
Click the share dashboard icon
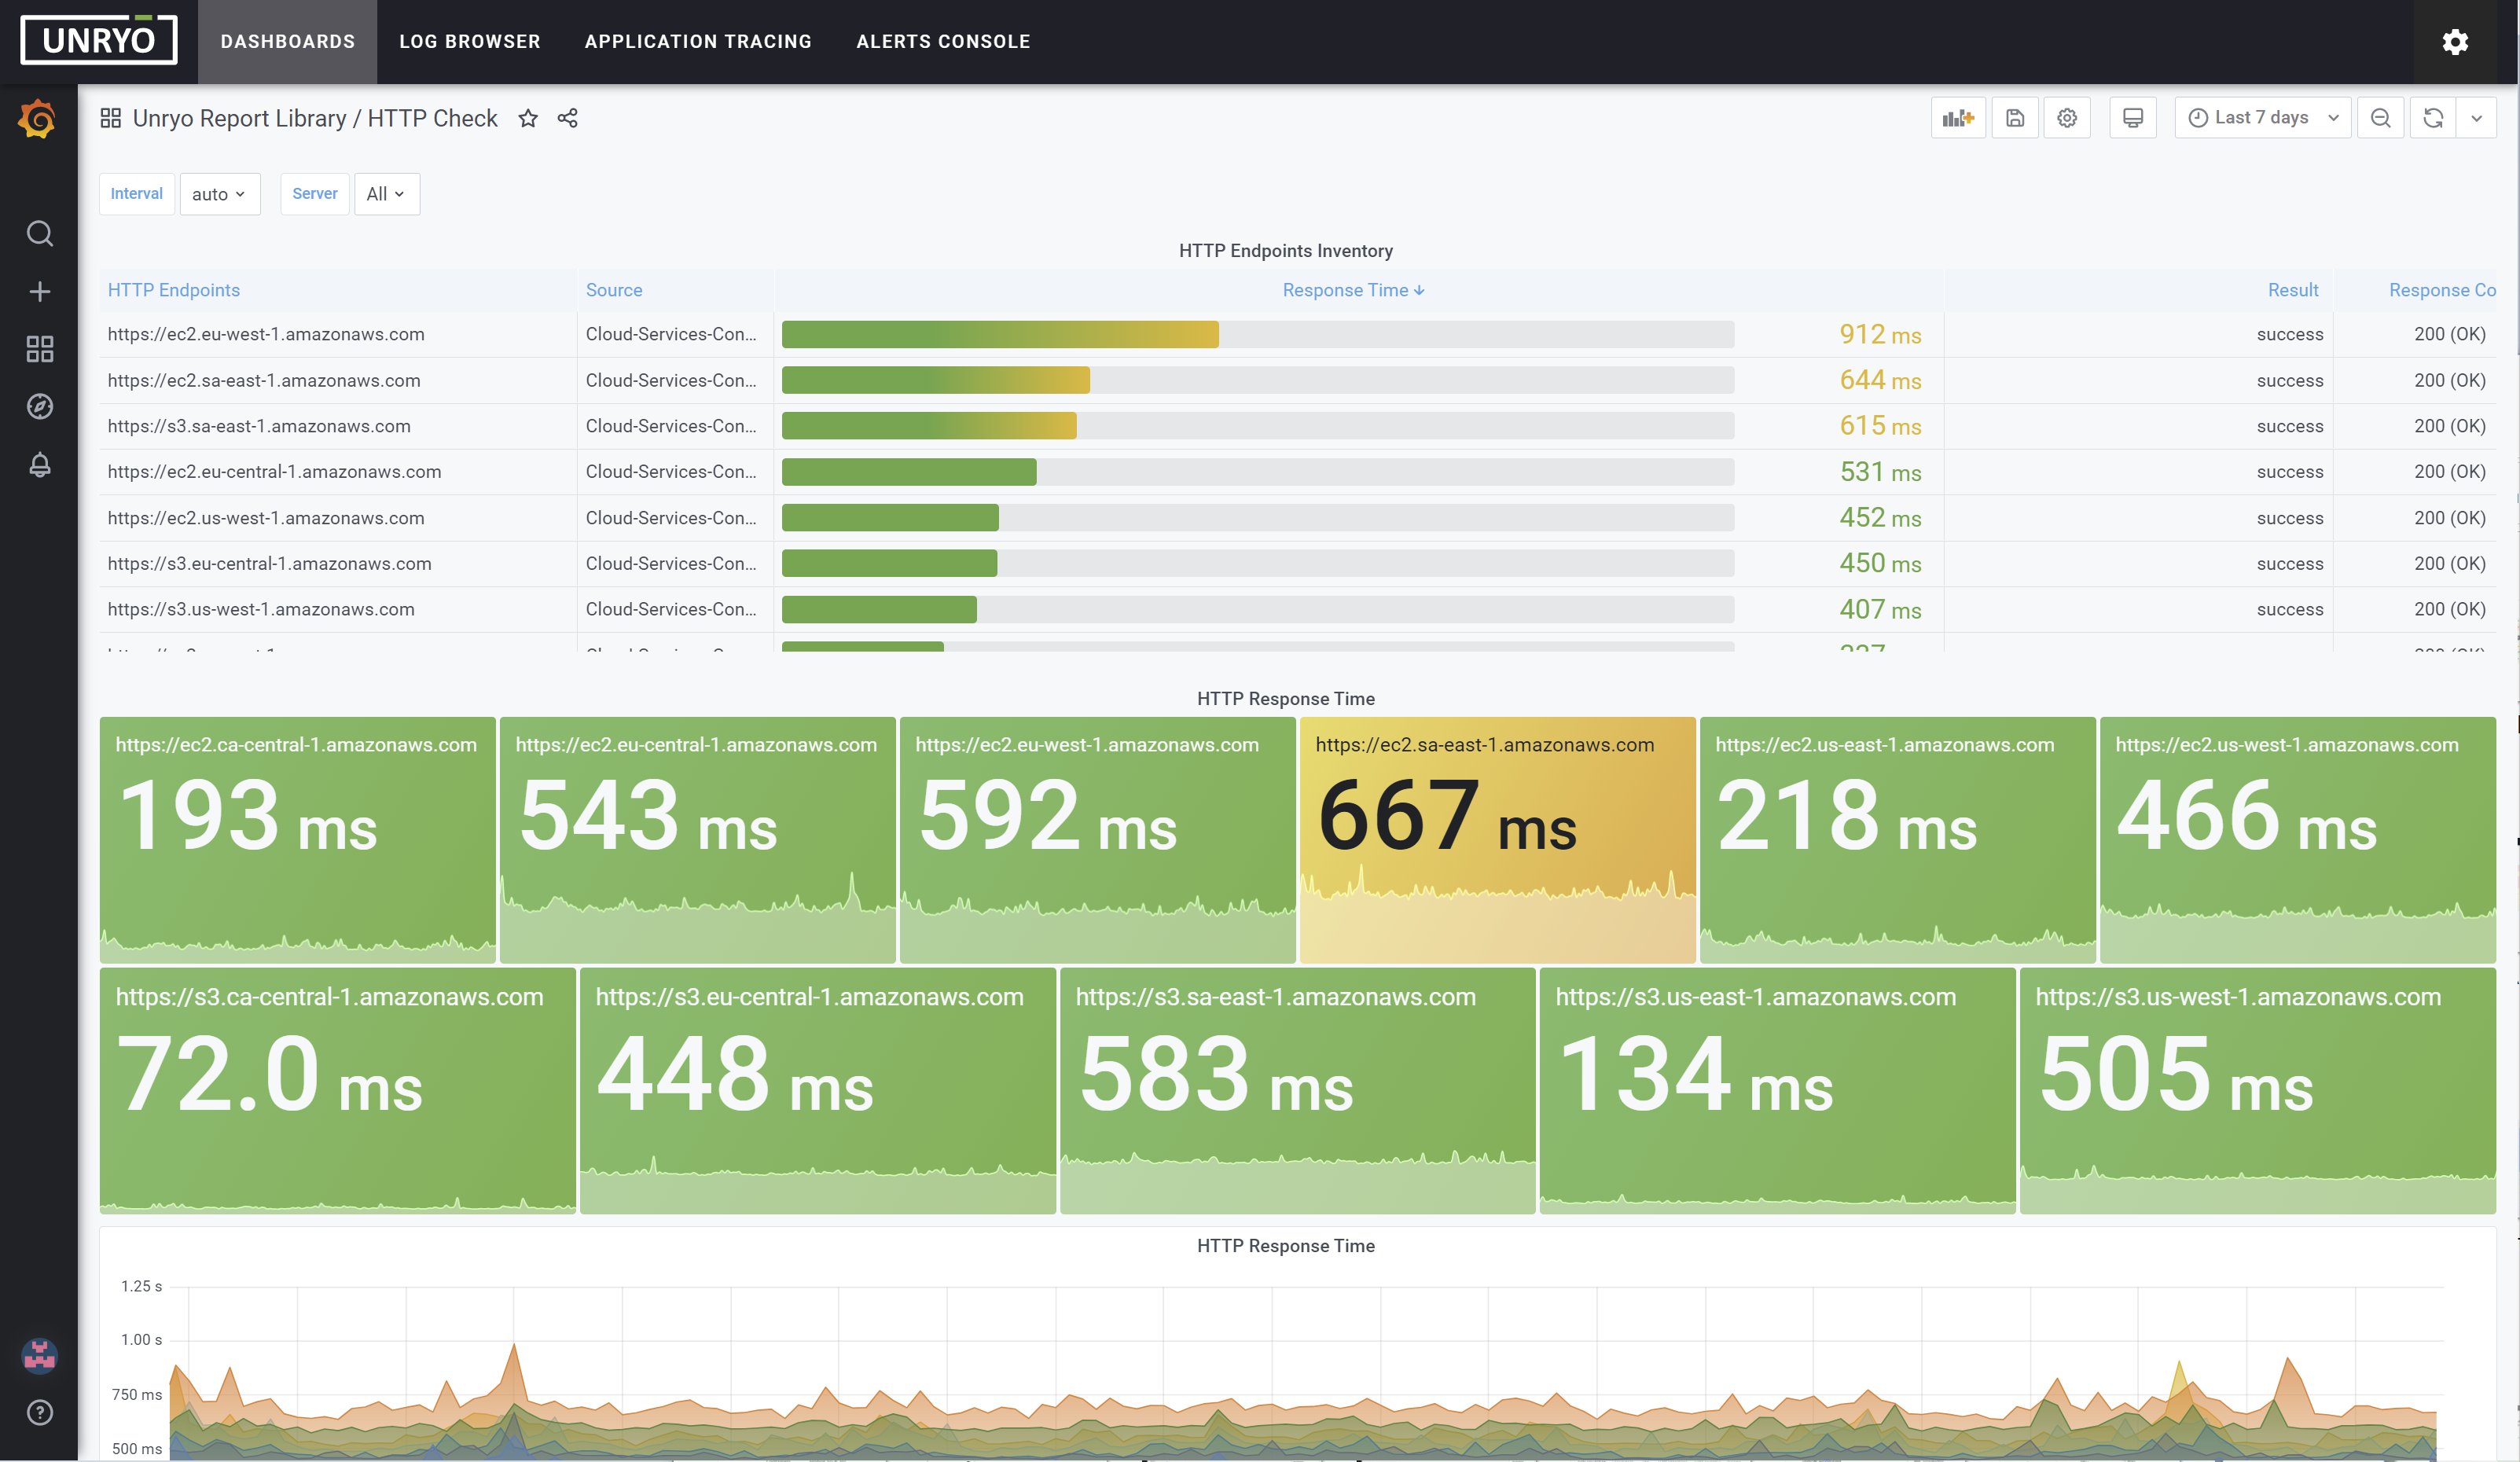568,118
